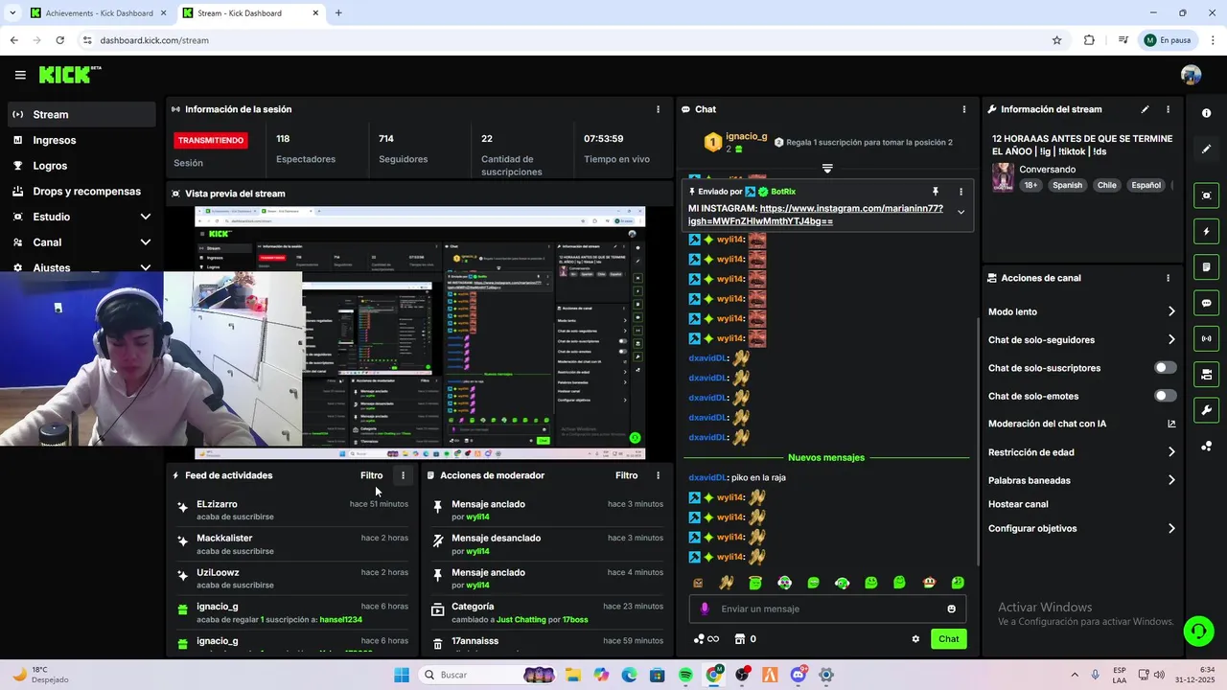
Task: Click the document icon in the right rail
Action: [1206, 267]
